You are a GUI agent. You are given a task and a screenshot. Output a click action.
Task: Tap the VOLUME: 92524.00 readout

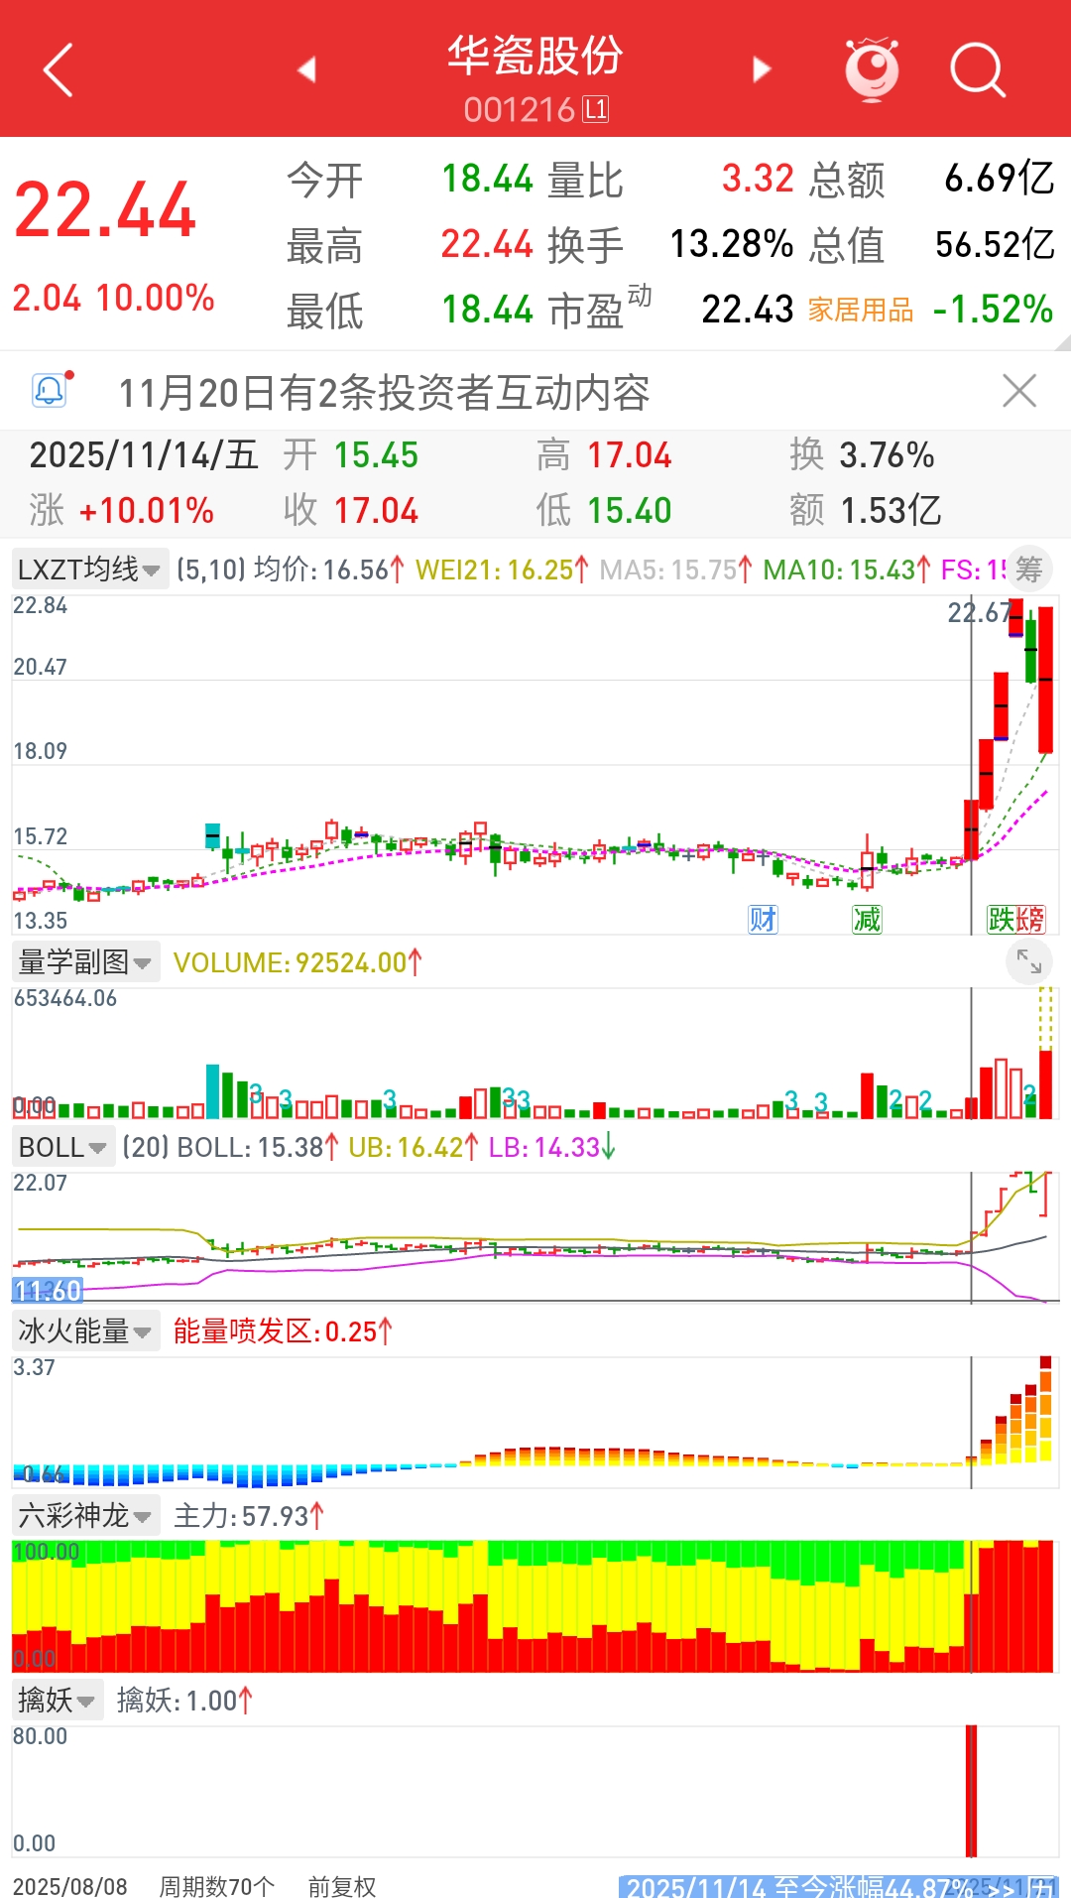[297, 962]
